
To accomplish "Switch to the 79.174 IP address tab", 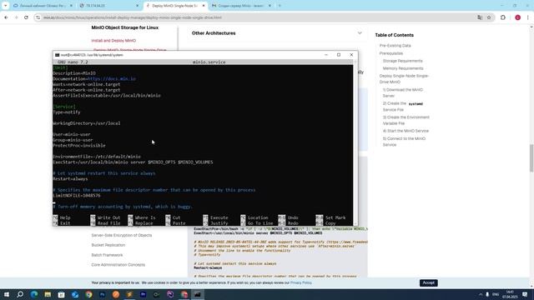I will click(x=109, y=6).
